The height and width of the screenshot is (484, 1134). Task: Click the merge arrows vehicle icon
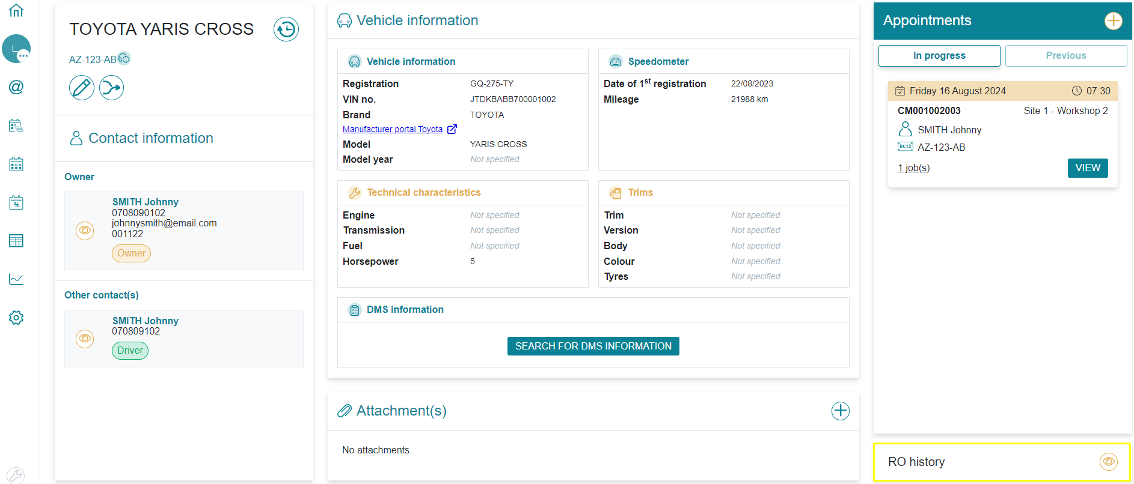pyautogui.click(x=111, y=88)
